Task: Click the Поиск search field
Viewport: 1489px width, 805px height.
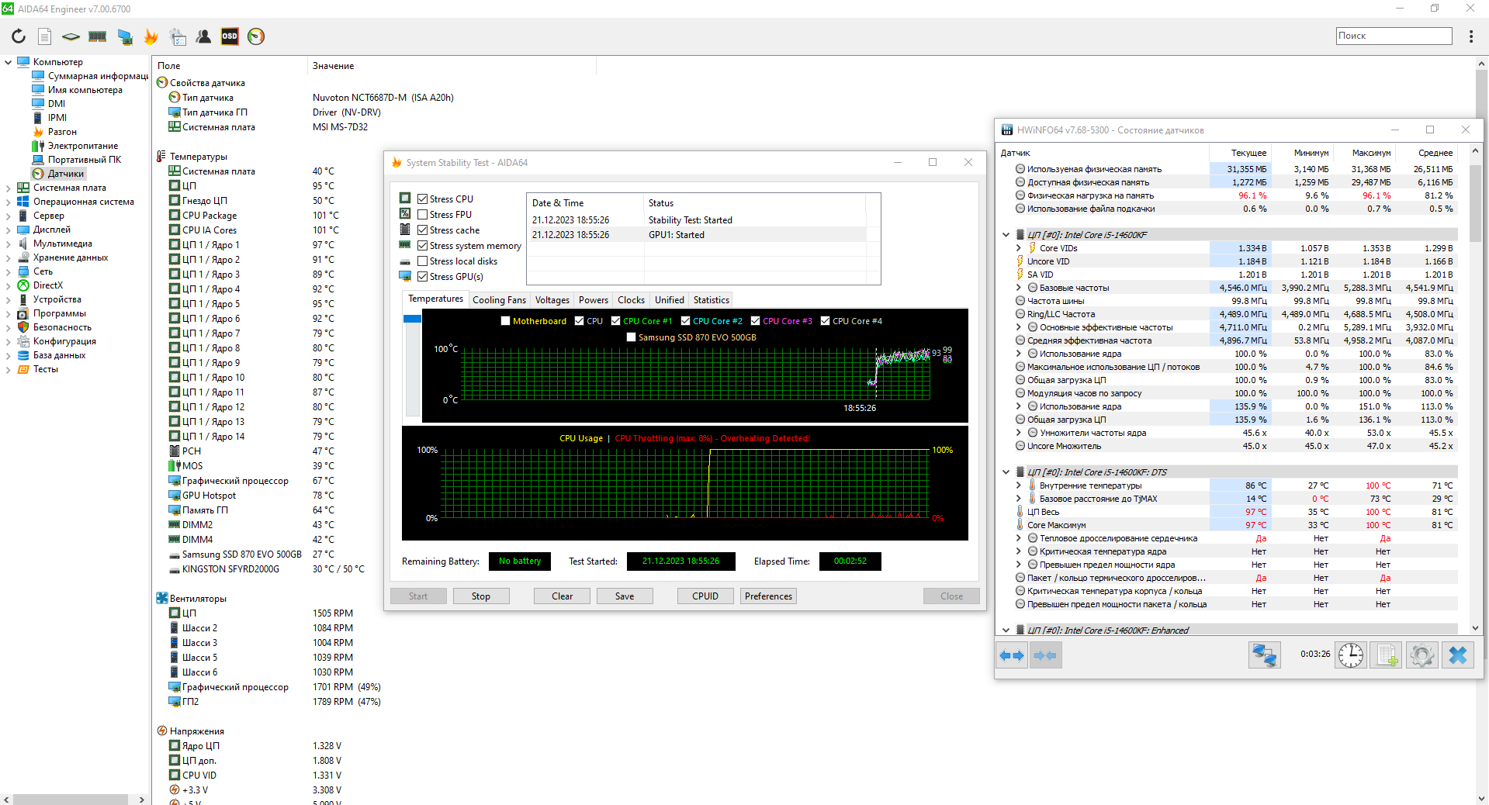Action: [x=1394, y=36]
